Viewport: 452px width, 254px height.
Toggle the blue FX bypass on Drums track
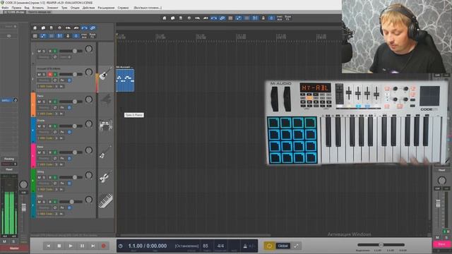click(x=69, y=132)
